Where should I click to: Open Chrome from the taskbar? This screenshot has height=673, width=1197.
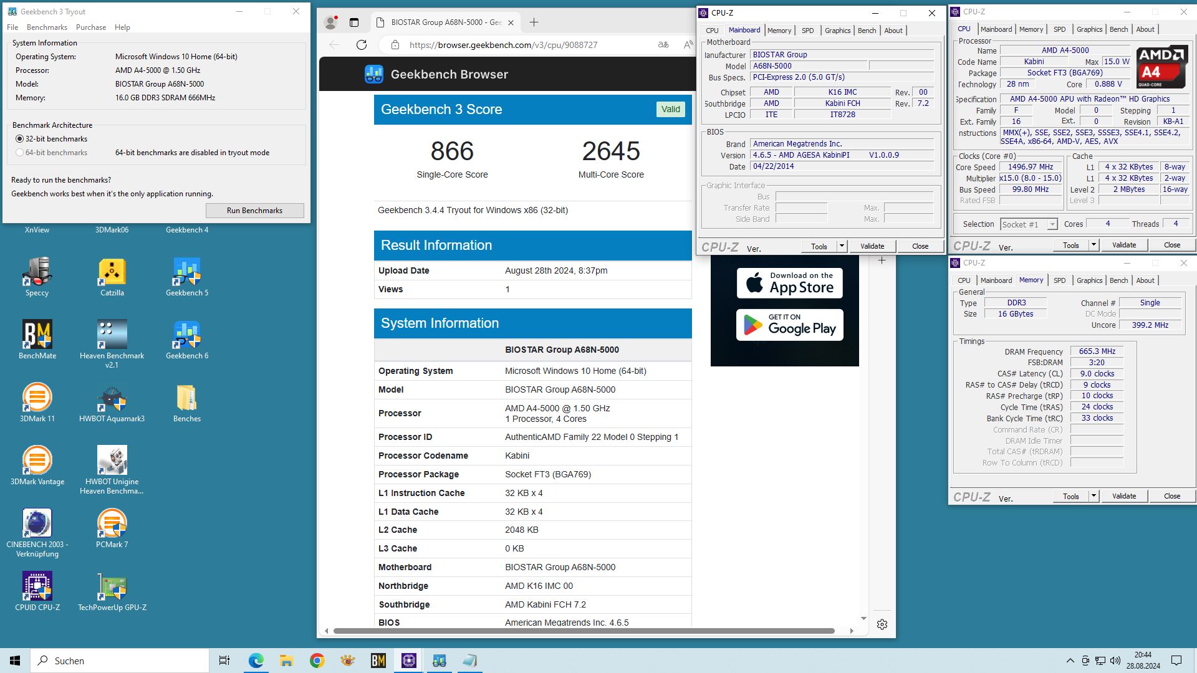317,661
